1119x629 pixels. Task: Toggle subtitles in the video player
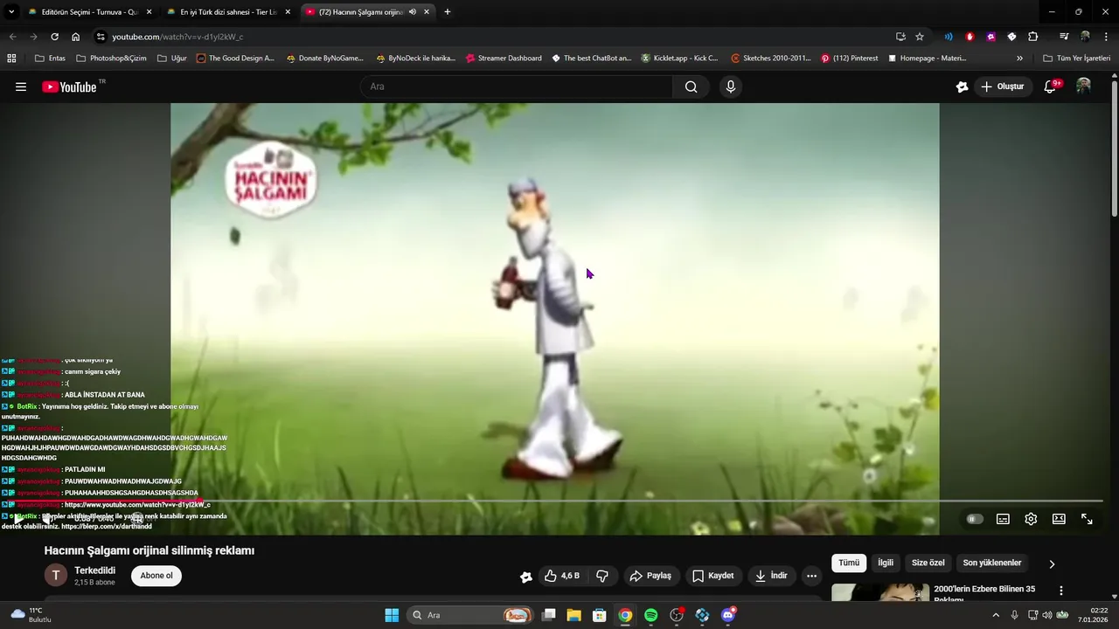1003,519
